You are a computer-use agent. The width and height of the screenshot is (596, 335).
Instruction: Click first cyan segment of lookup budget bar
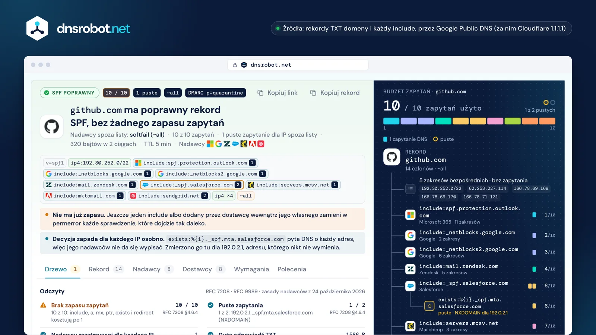(x=391, y=121)
